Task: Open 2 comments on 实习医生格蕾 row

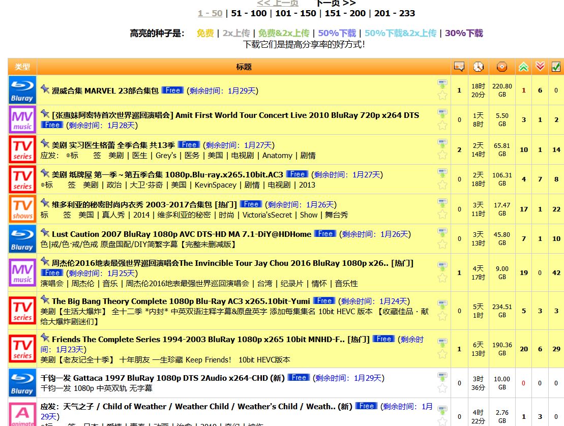Action: 459,149
